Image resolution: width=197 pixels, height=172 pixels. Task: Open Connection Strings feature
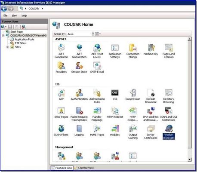(x=133, y=51)
